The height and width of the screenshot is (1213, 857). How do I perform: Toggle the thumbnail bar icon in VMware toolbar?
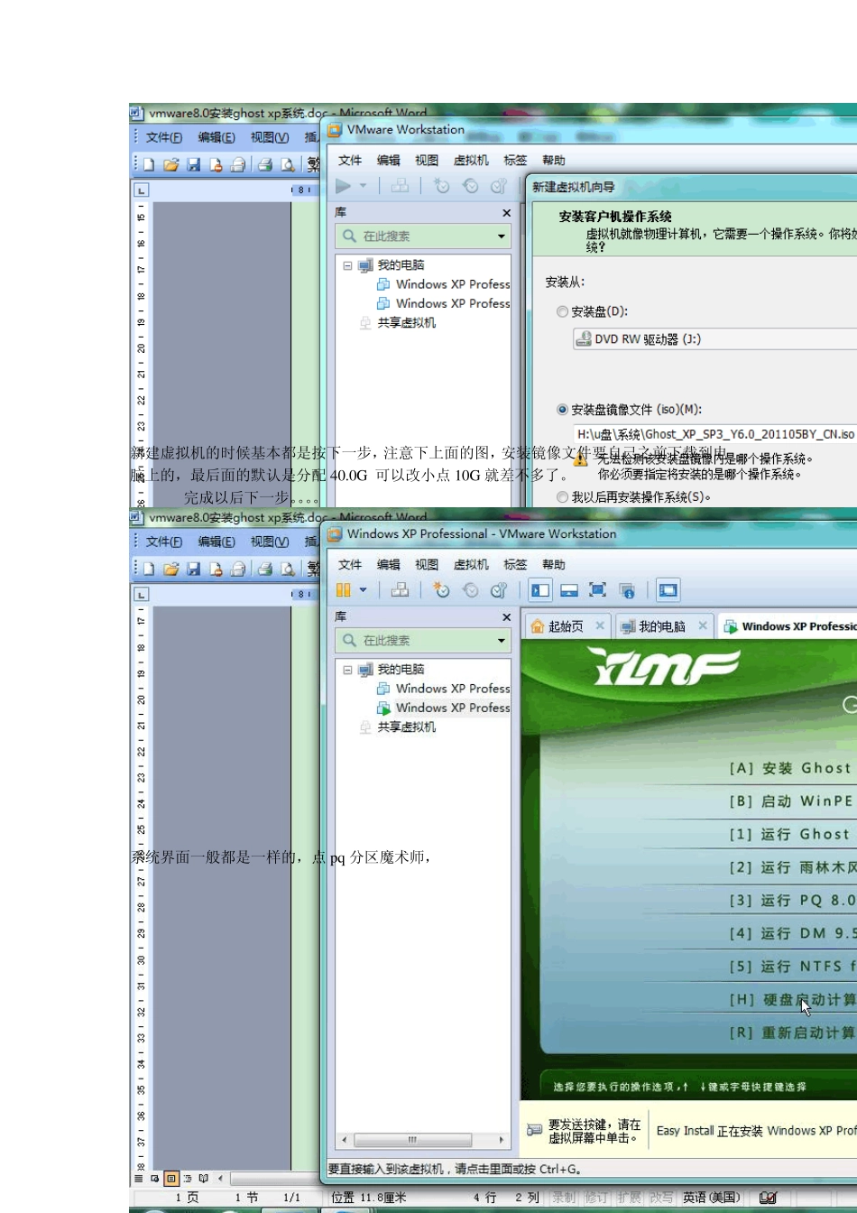point(569,590)
